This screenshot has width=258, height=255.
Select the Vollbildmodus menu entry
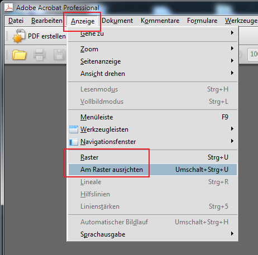(x=152, y=102)
